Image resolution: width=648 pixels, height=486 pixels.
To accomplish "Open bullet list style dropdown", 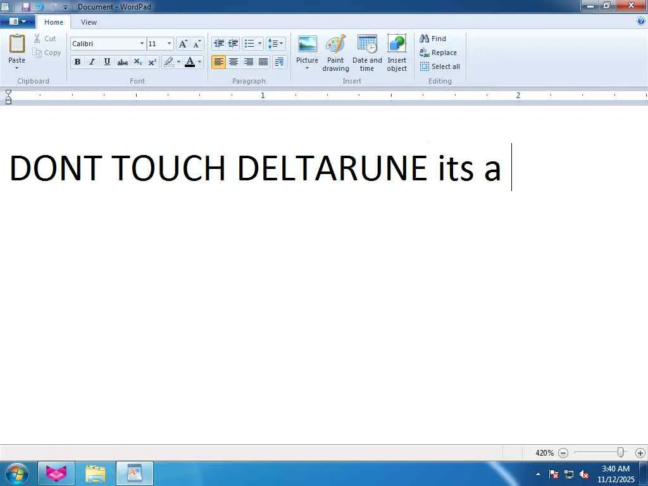I will coord(259,44).
